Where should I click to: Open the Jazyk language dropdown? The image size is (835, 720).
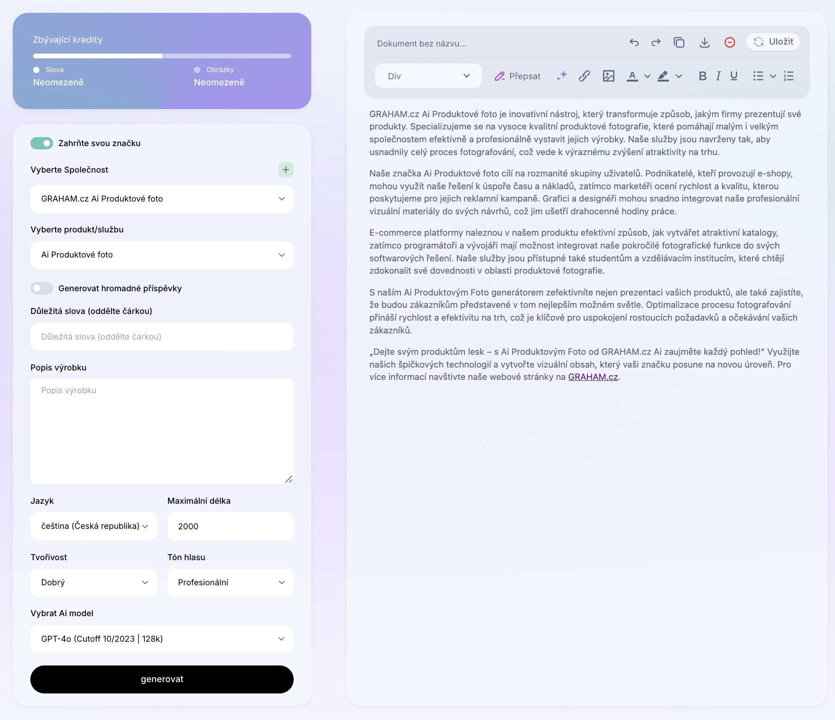93,526
